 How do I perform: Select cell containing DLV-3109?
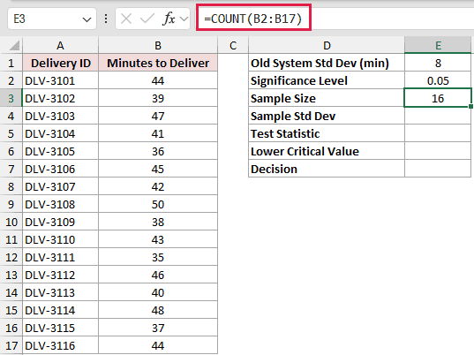tap(60, 222)
